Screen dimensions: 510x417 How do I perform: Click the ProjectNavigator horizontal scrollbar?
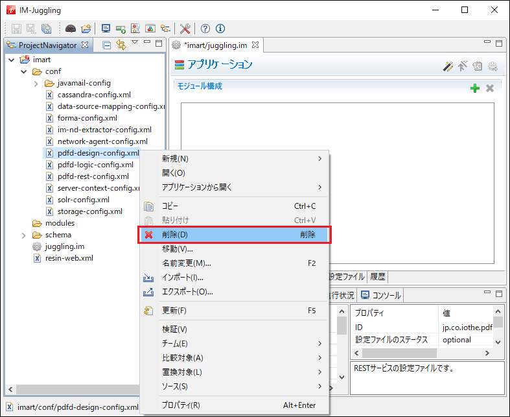pyautogui.click(x=78, y=389)
